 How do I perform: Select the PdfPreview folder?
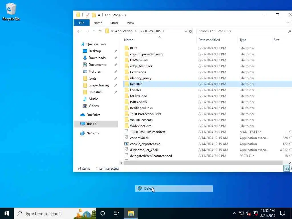(x=138, y=102)
